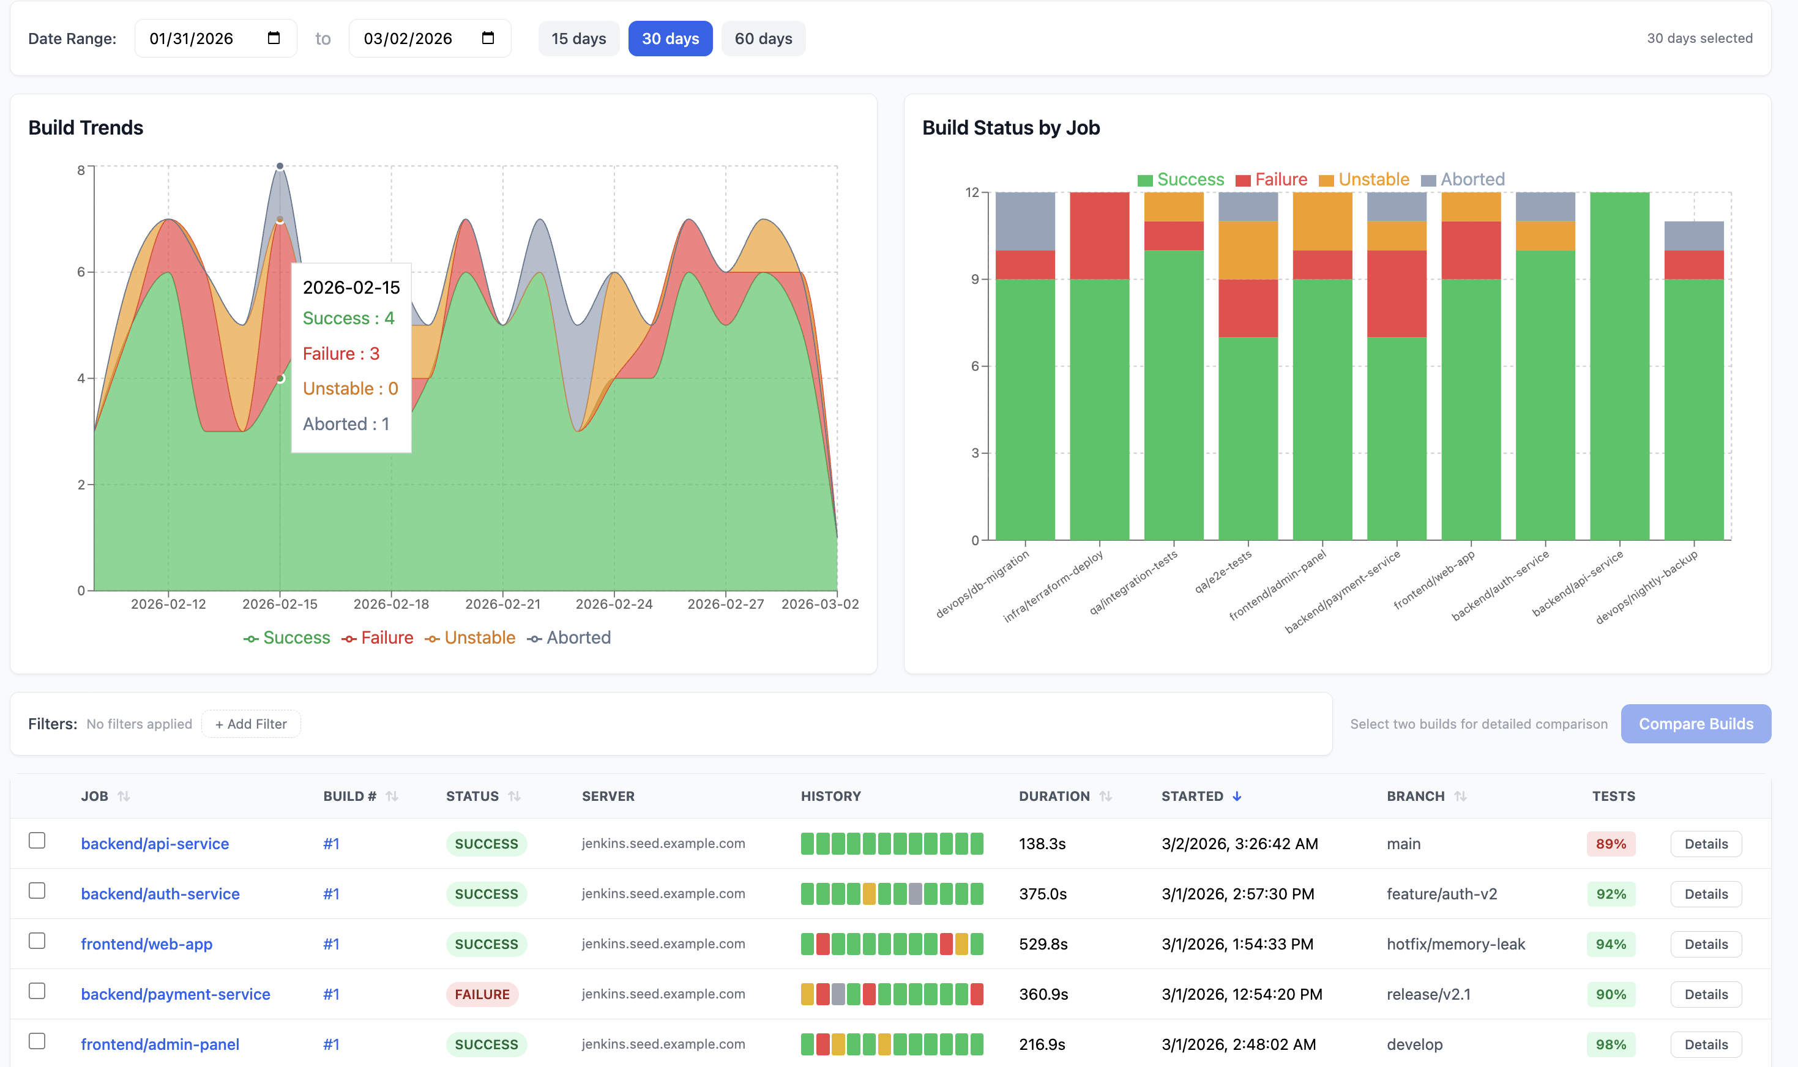The image size is (1798, 1067).
Task: Click the green Success swatch in Build Status legend
Action: pyautogui.click(x=1146, y=179)
